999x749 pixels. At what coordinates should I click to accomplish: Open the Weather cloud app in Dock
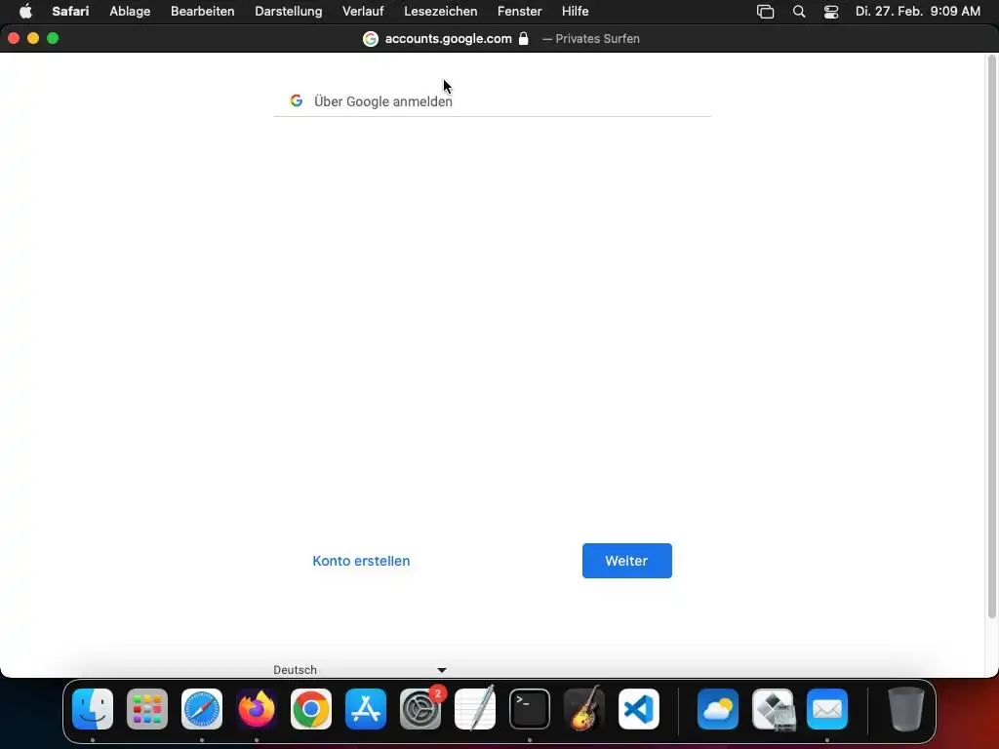click(x=718, y=709)
